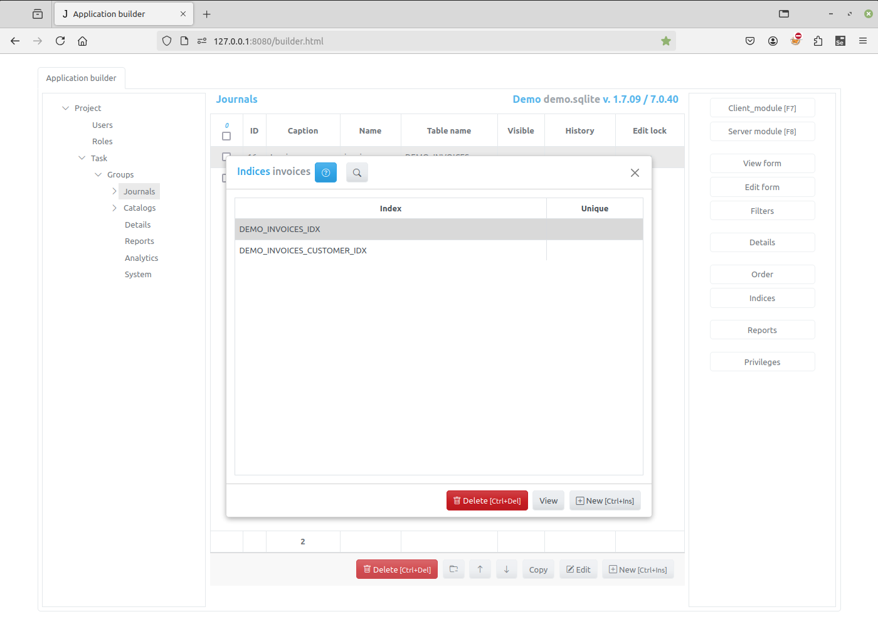Collapse the Project tree node
Screen dimensions: 878x619
66,108
